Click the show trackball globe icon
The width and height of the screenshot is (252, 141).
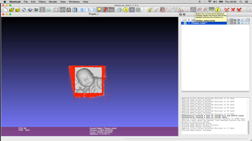click(120, 10)
